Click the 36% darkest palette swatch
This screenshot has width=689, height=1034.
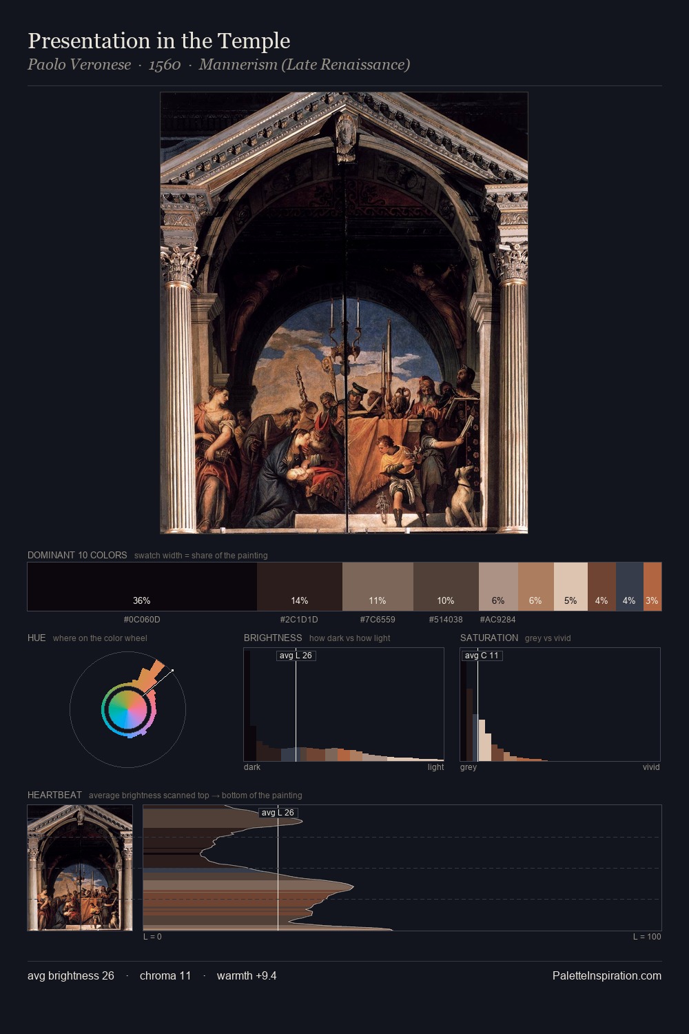click(x=142, y=587)
